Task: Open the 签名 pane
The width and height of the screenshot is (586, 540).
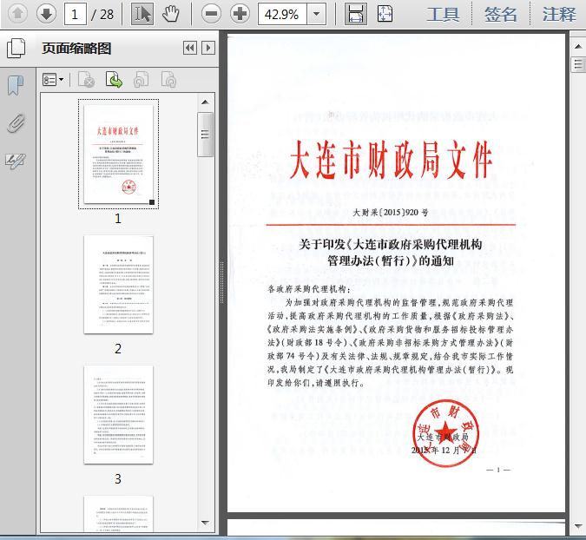Action: tap(501, 15)
